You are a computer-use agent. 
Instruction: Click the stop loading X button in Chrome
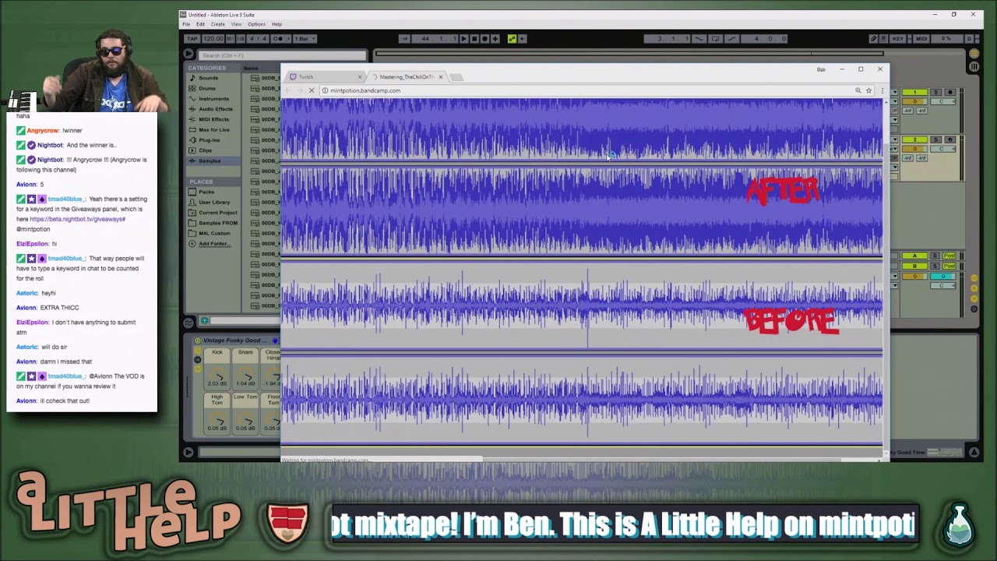coord(311,90)
